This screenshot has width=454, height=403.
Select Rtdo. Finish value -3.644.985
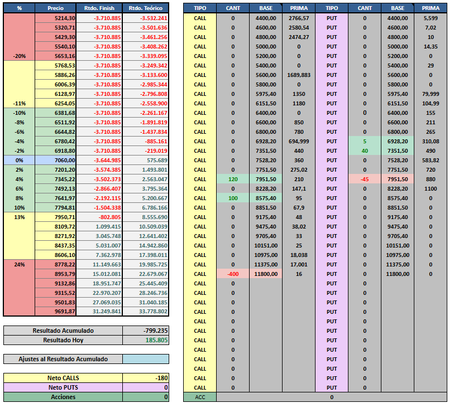[99, 160]
